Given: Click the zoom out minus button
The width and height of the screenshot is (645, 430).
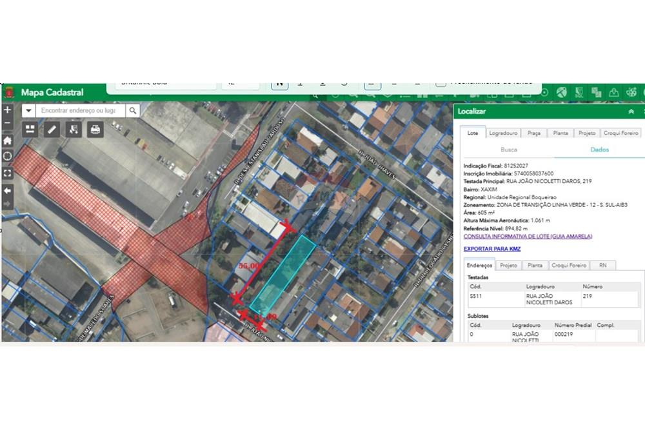Looking at the screenshot, I should [x=7, y=124].
